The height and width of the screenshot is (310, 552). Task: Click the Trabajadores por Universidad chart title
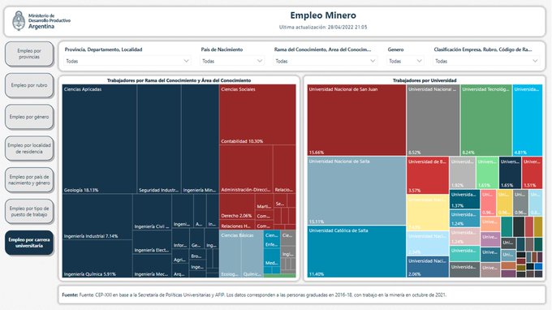click(x=425, y=80)
